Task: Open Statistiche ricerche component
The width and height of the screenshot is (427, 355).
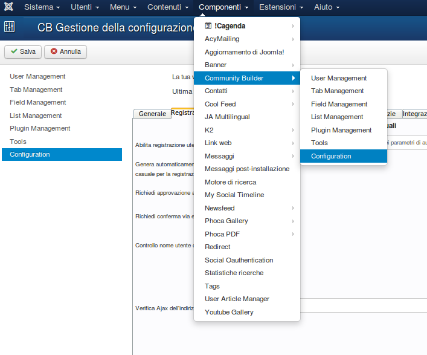Action: click(247, 273)
